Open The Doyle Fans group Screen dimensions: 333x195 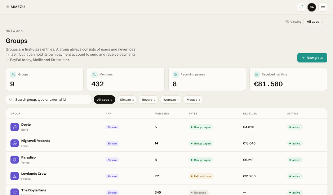pyautogui.click(x=166, y=190)
